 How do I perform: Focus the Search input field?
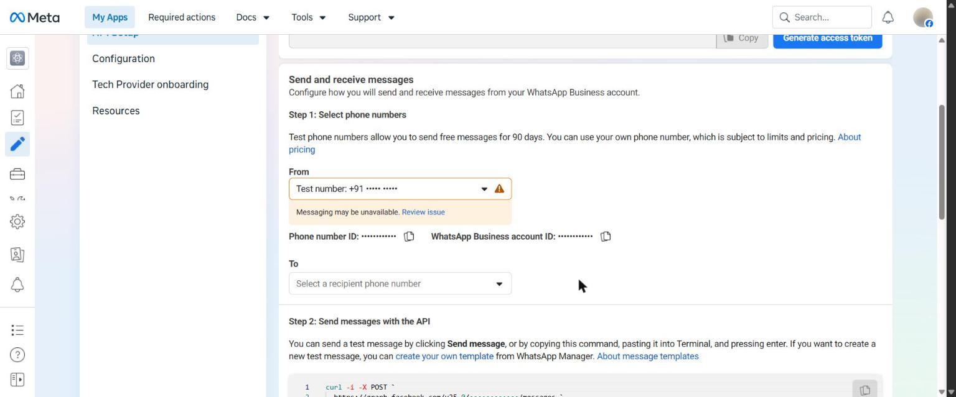coord(822,17)
